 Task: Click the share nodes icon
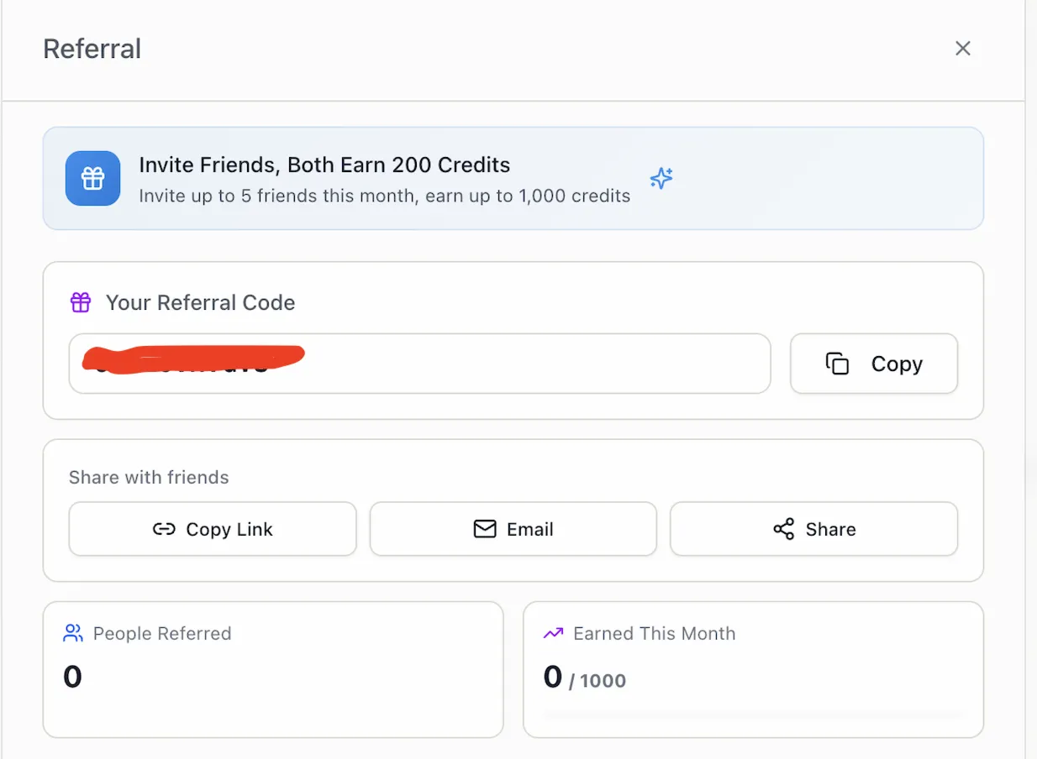coord(783,529)
